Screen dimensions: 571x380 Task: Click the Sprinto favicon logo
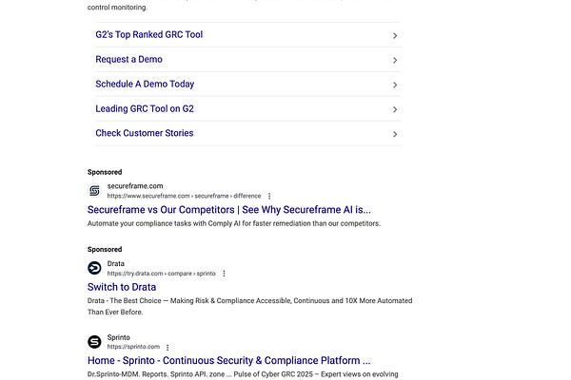coord(94,342)
